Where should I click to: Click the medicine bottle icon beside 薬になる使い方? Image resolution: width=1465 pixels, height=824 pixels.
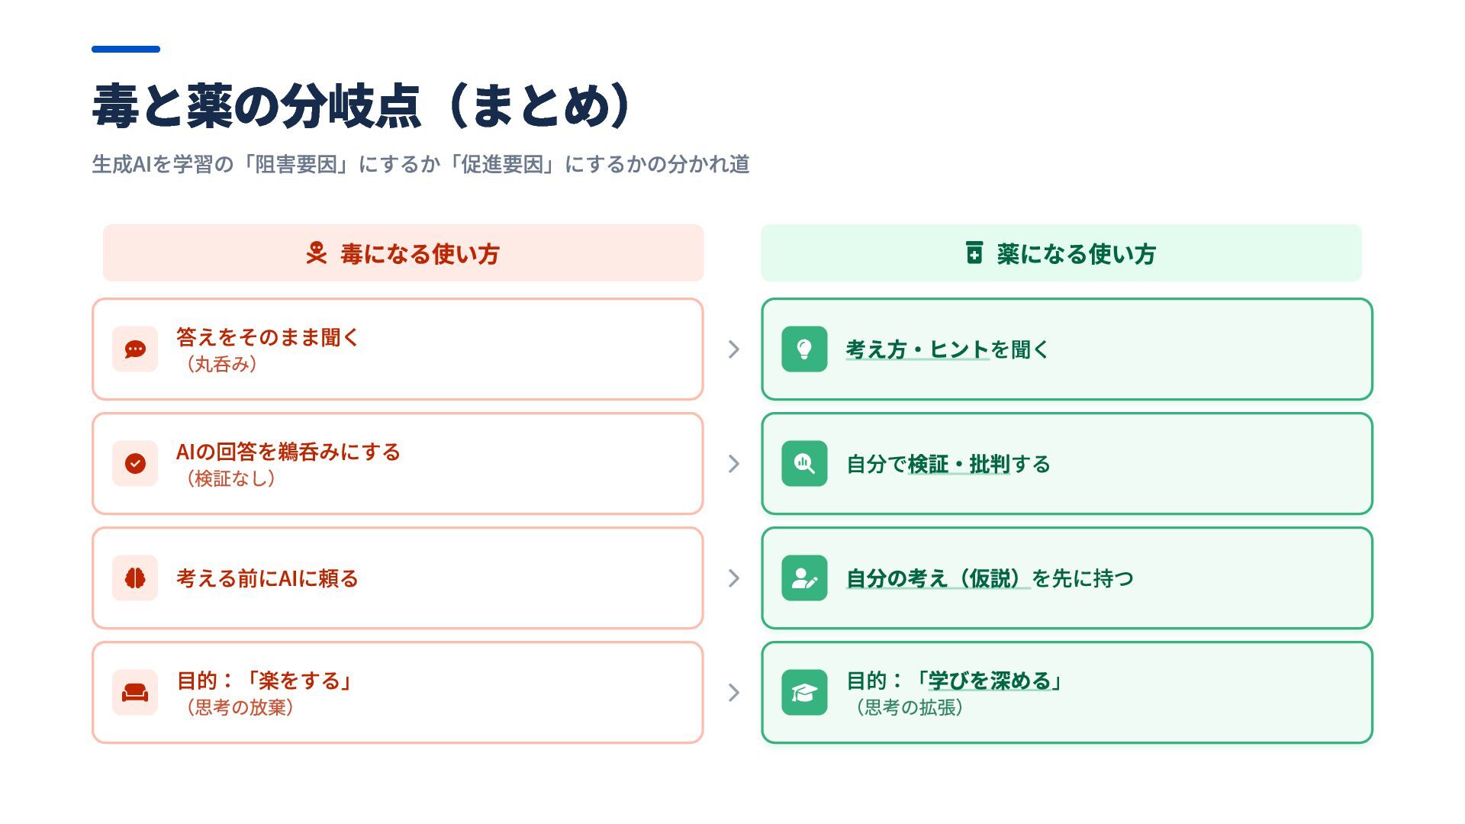point(974,253)
